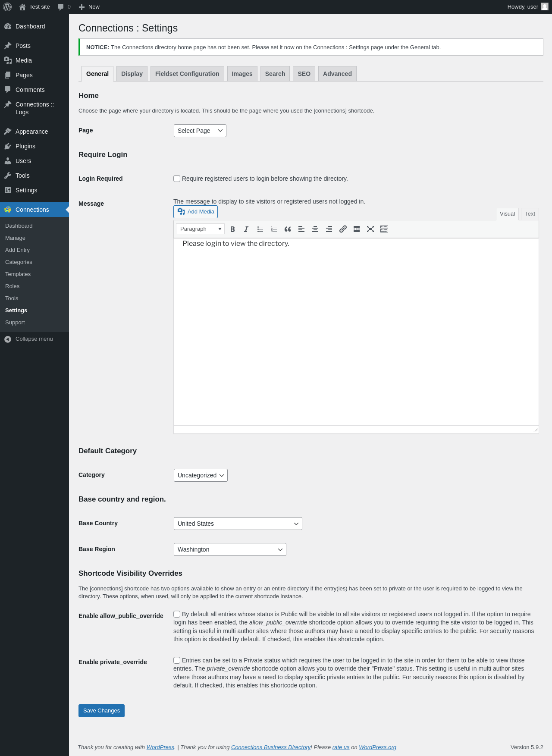Open the Test site home icon
Screen dimensions: 552x756
(x=22, y=7)
